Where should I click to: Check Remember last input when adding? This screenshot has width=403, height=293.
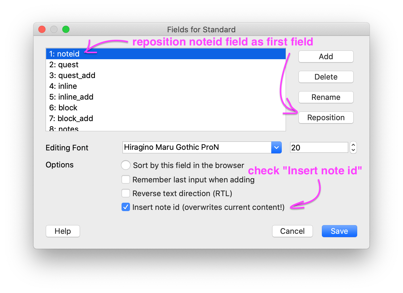coord(126,179)
